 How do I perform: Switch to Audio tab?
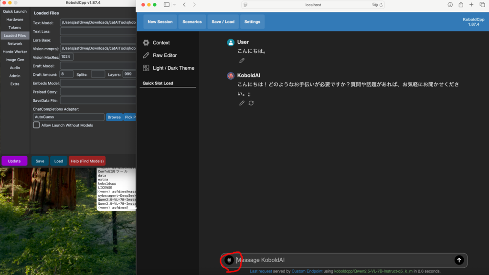click(x=15, y=68)
